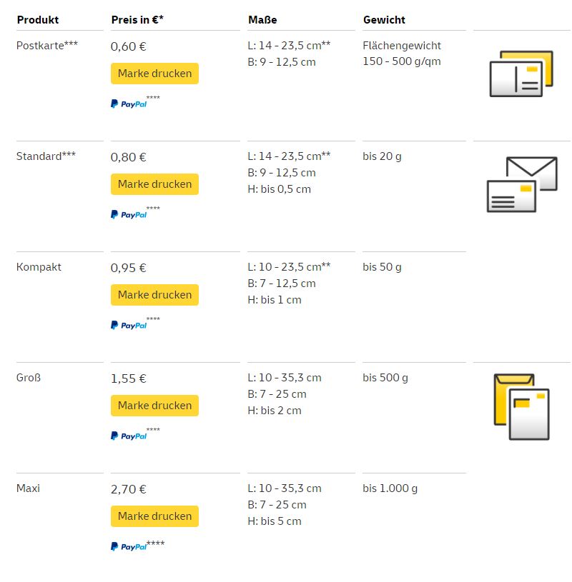Click the 2,70 € Maxi price
This screenshot has width=572, height=582.
click(x=129, y=490)
